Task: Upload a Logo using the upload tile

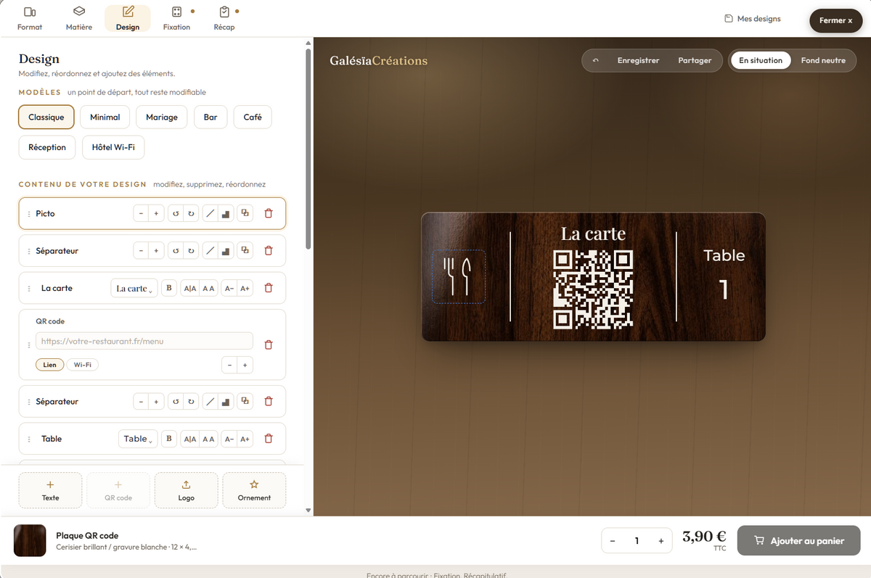Action: coord(186,490)
